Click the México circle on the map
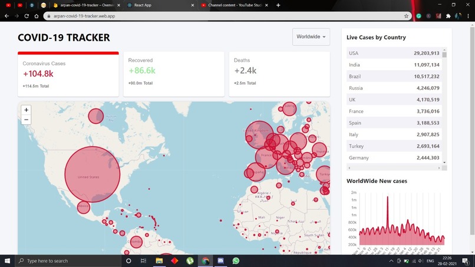Image resolution: width=475 pixels, height=267 pixels. pos(83,207)
